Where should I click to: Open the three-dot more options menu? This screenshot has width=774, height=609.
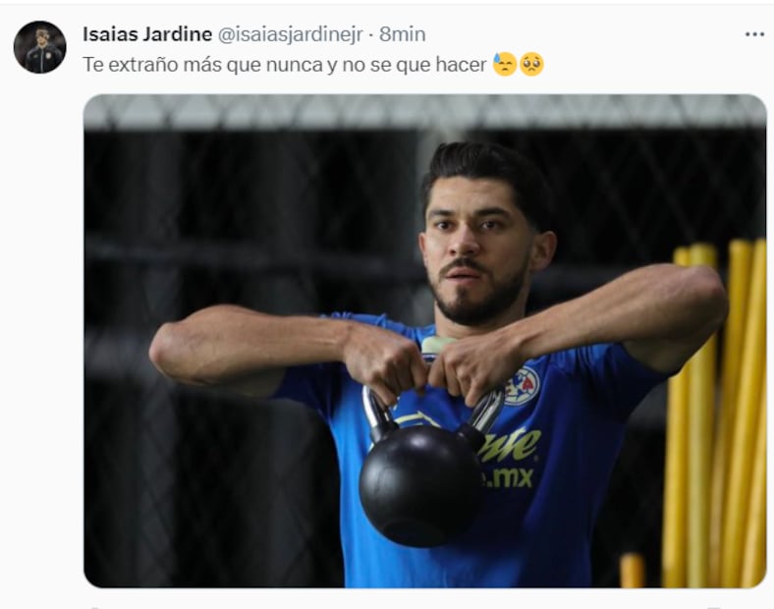754,34
